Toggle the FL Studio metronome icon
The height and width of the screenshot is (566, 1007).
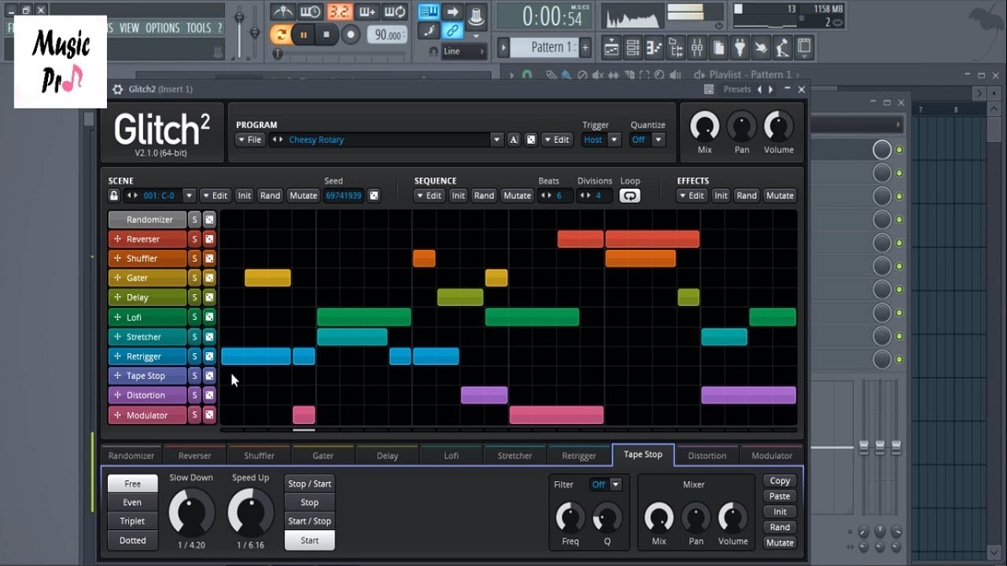point(282,12)
